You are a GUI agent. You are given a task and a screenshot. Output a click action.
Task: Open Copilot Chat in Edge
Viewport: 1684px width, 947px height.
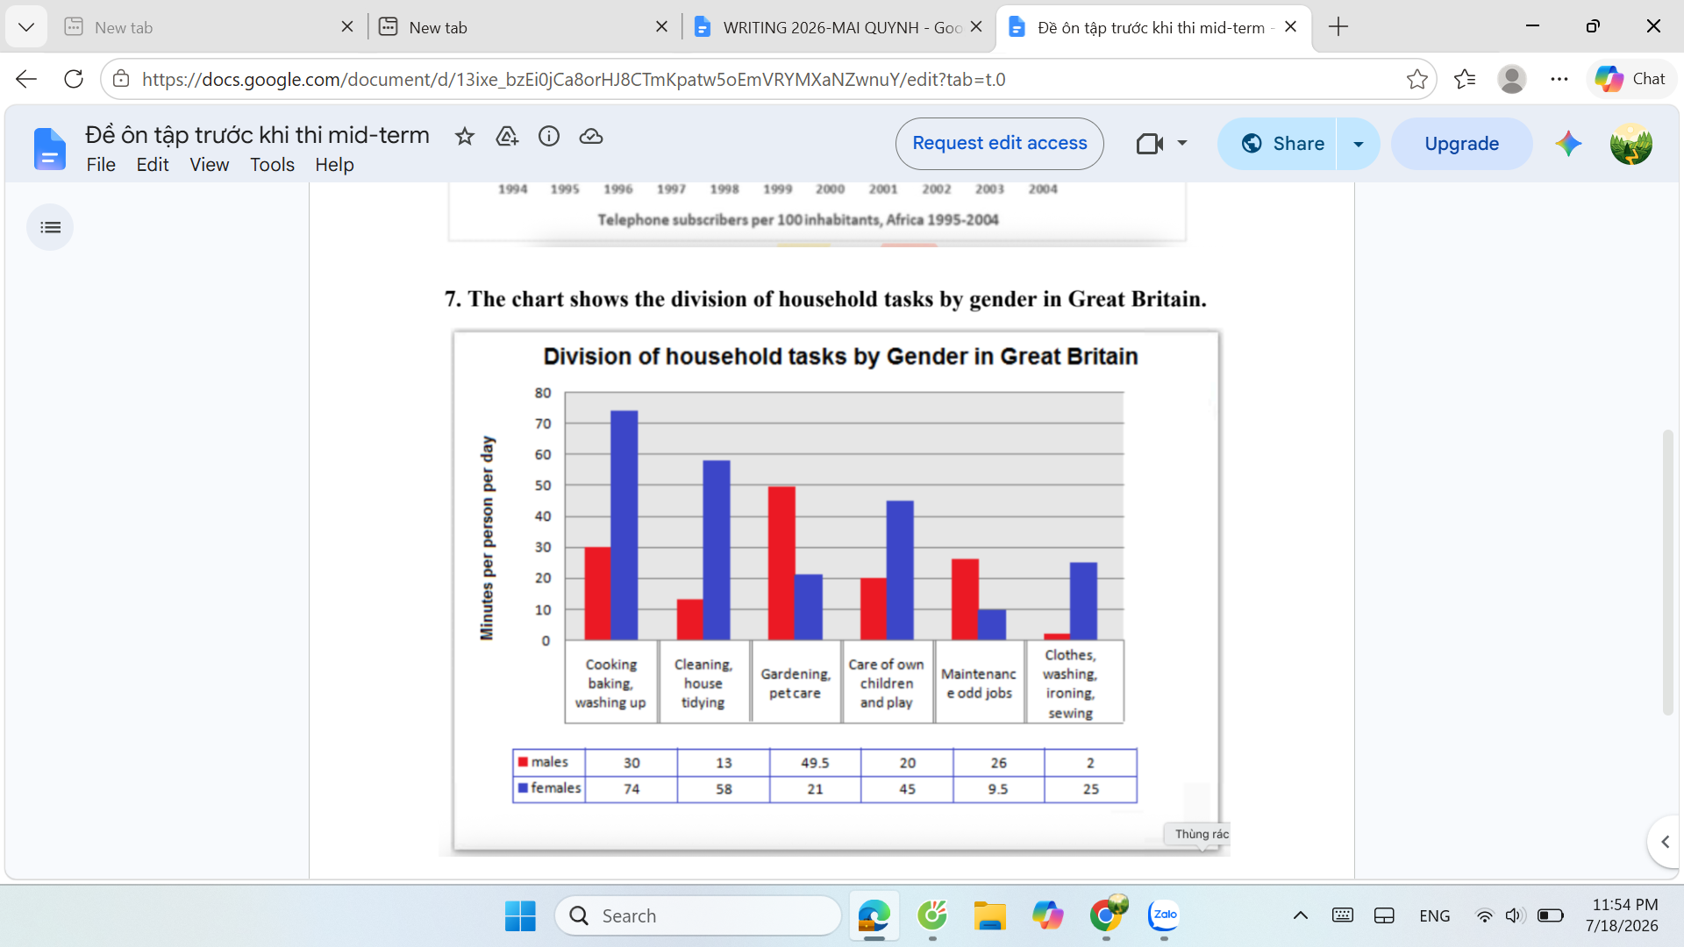(1630, 79)
